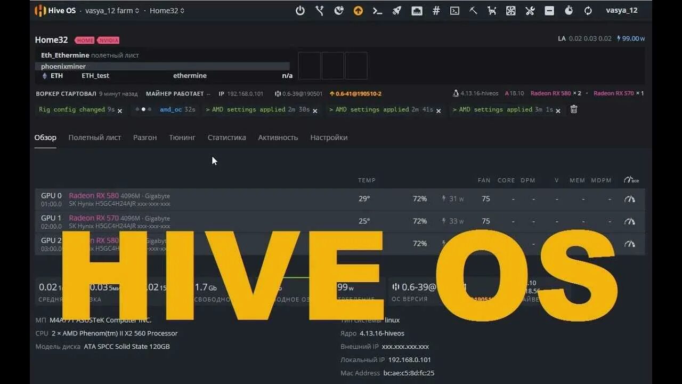Open the run command prompt icon

tap(377, 11)
